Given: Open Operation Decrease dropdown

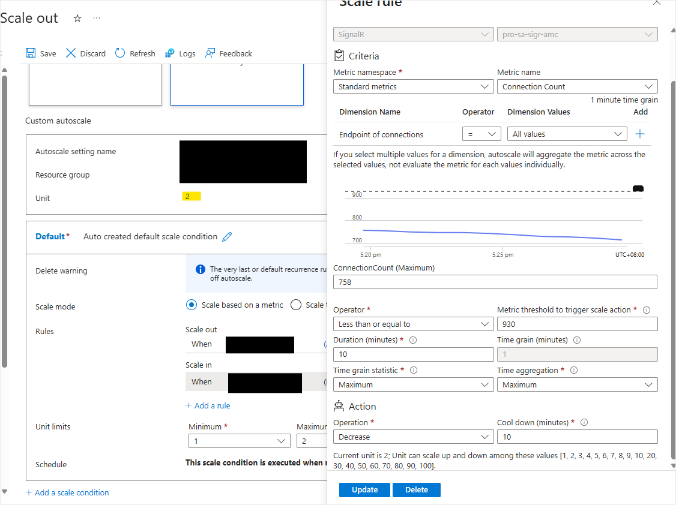Looking at the screenshot, I should (x=414, y=437).
